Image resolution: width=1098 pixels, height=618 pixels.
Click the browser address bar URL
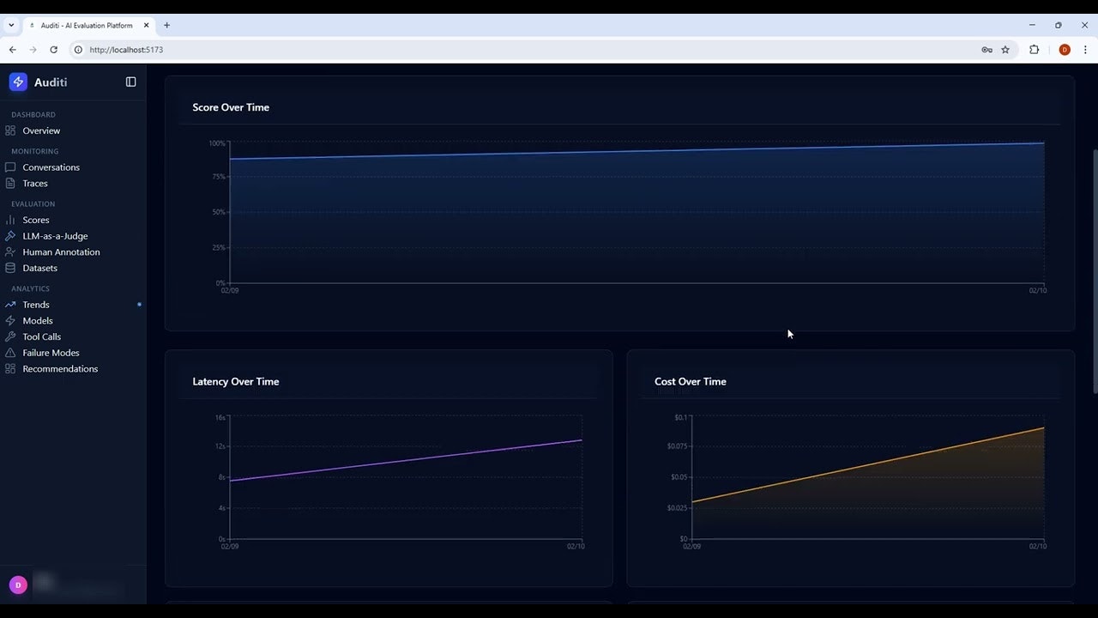point(126,50)
